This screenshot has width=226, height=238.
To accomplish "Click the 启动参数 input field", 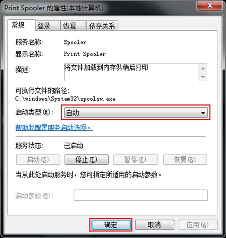I will click(141, 195).
